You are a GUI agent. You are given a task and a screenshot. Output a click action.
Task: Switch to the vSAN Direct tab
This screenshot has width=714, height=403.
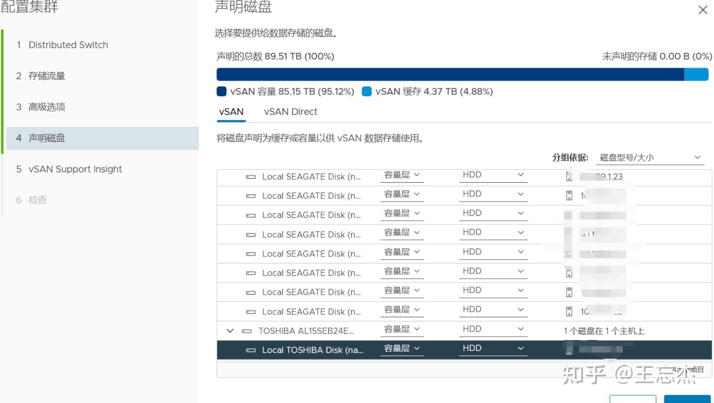pyautogui.click(x=290, y=111)
